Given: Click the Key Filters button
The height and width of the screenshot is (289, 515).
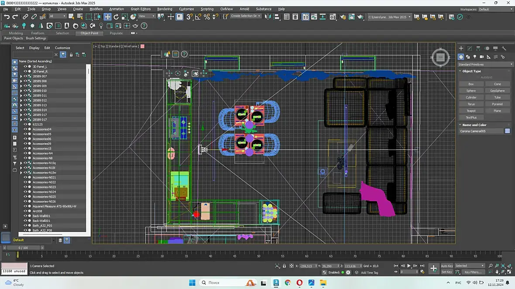Looking at the screenshot, I should pos(473,272).
